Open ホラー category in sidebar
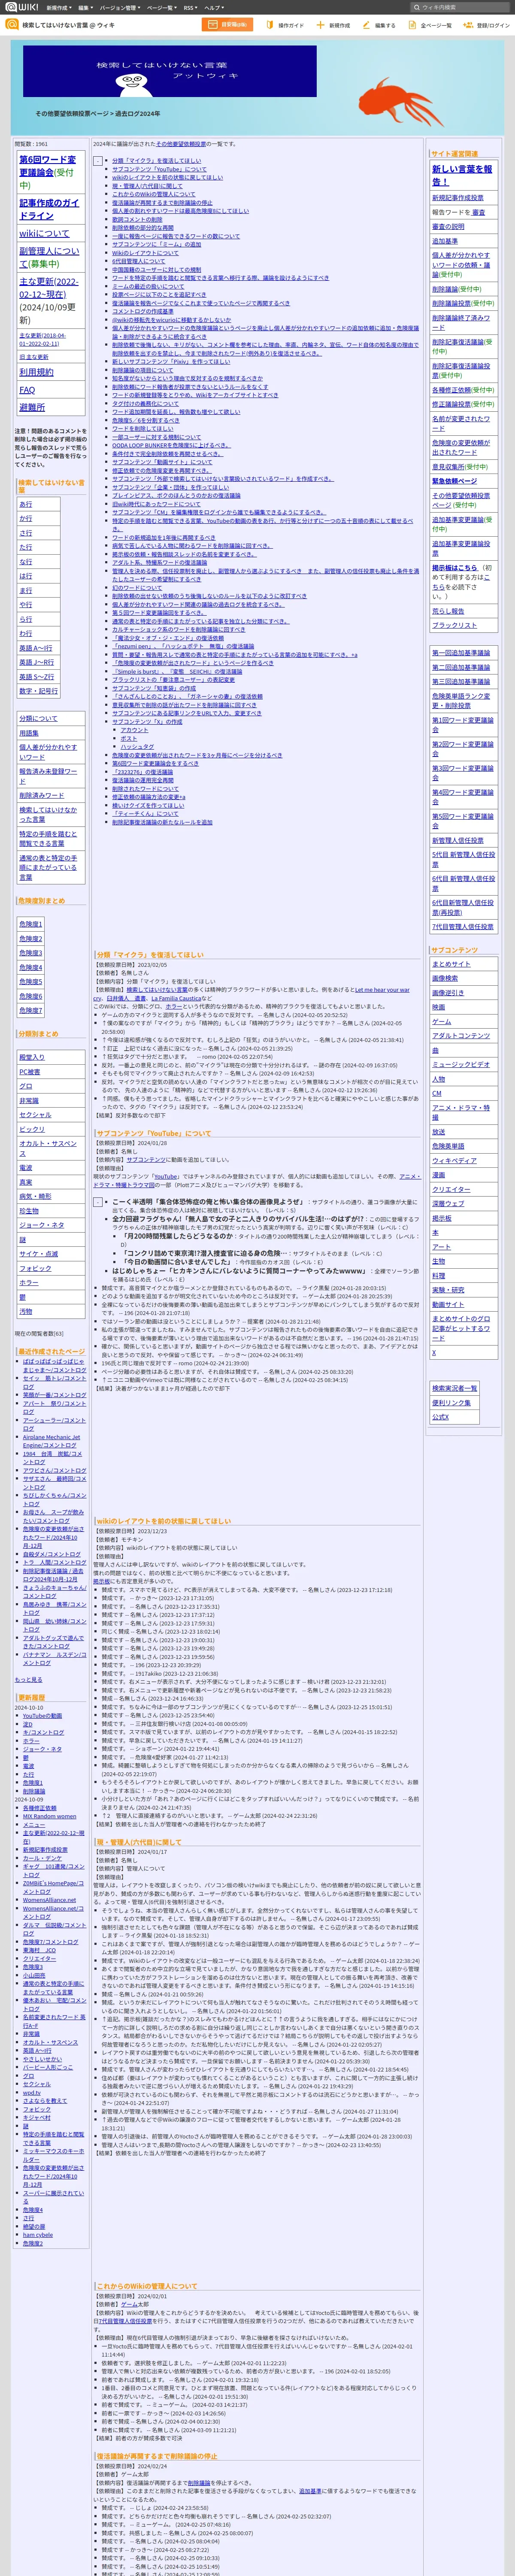This screenshot has height=2576, width=515. pos(29,1283)
